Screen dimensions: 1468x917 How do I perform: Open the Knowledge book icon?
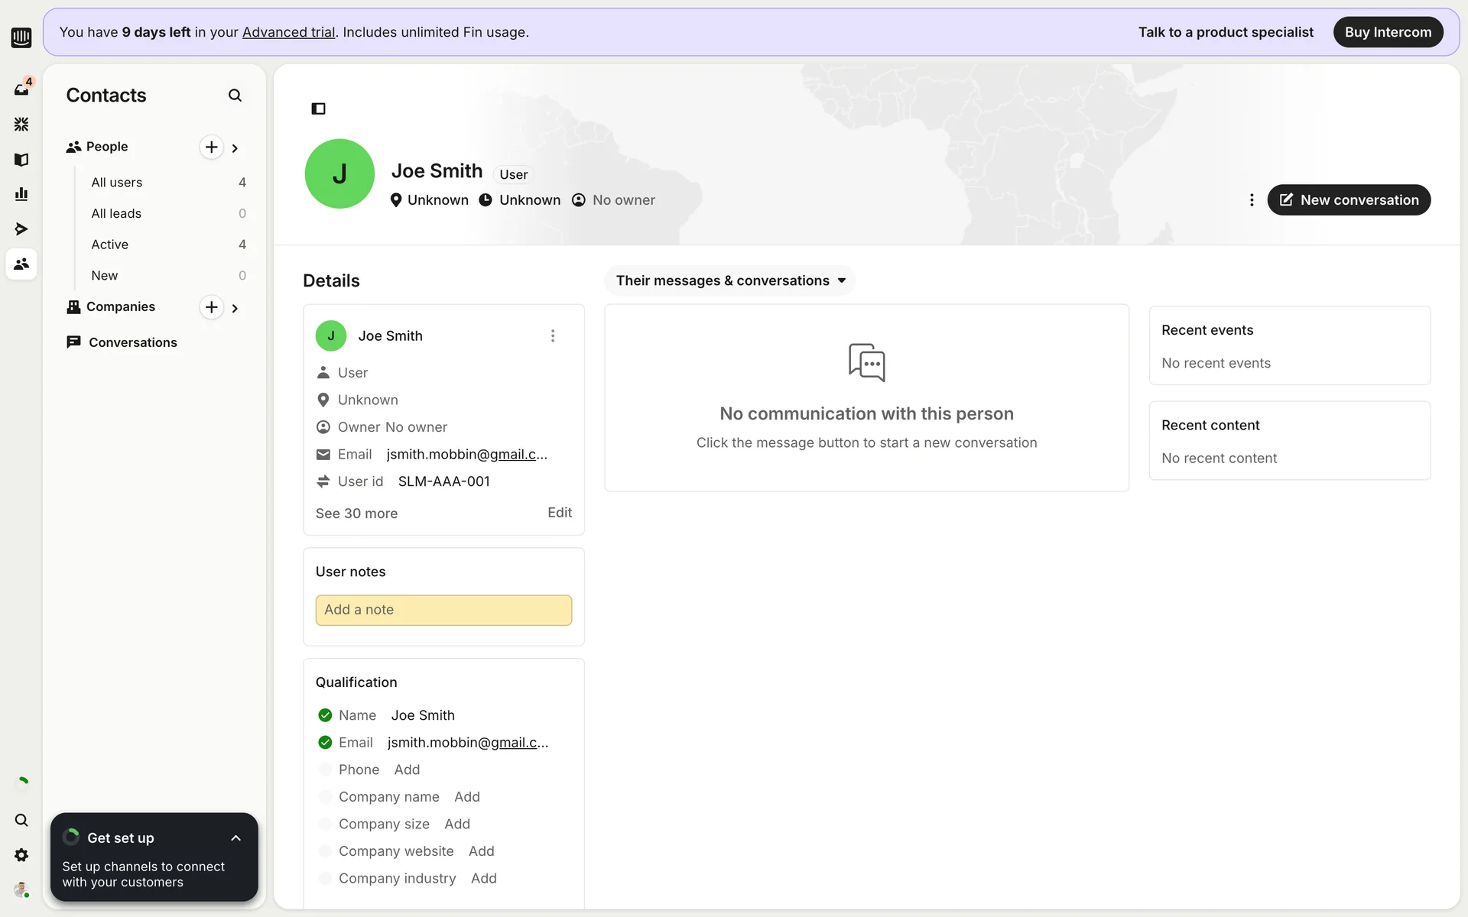point(21,159)
